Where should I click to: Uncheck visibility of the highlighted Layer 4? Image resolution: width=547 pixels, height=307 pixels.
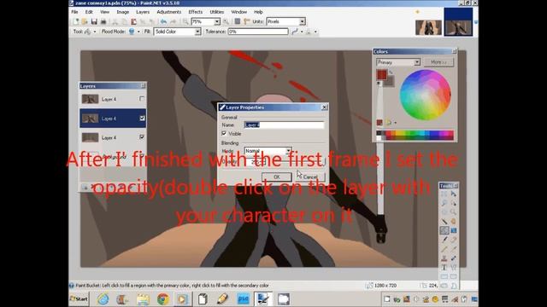tap(142, 119)
